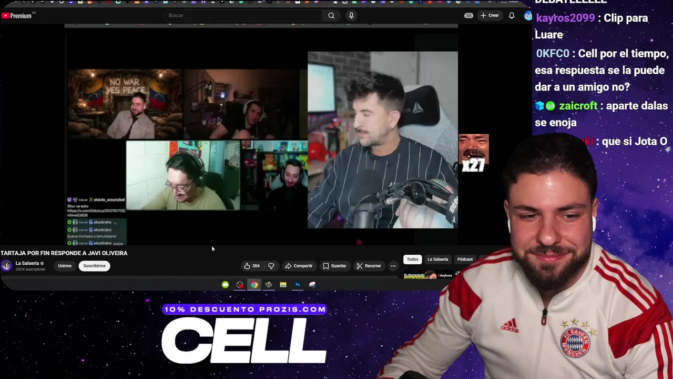This screenshot has width=673, height=379.
Task: Click the video title TARTAJA POR FIN RESPONDE
Action: pos(64,253)
